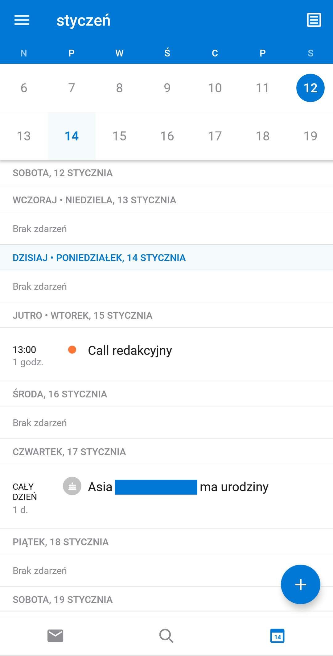Select date 19 in the calendar

(310, 136)
